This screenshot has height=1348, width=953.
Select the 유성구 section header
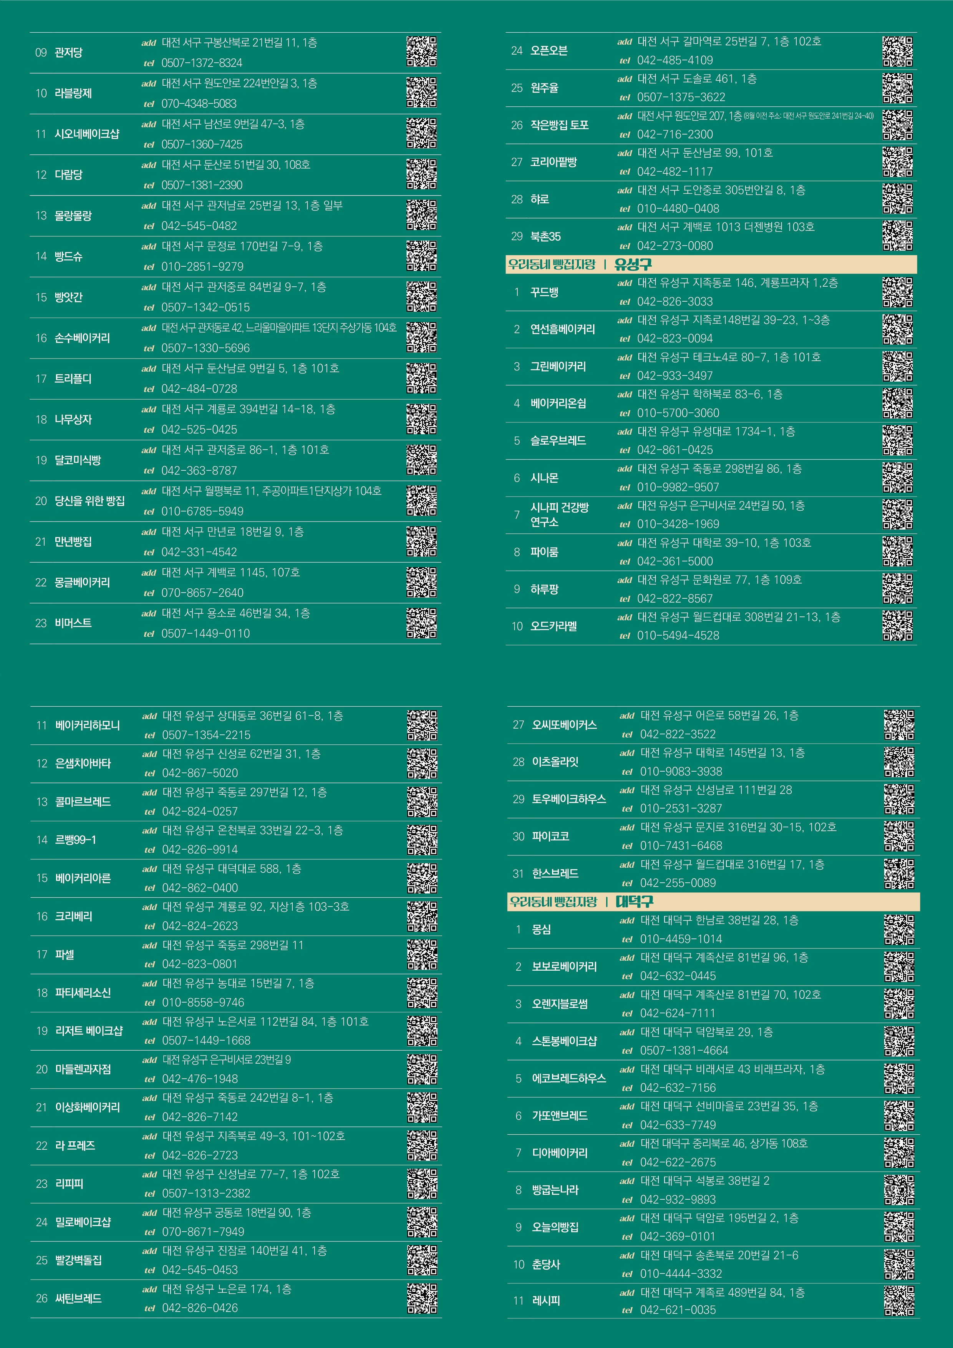[x=633, y=264]
